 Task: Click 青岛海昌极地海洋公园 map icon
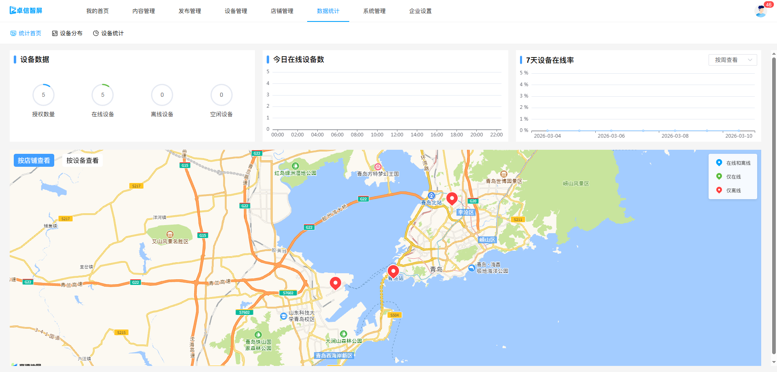(x=472, y=268)
